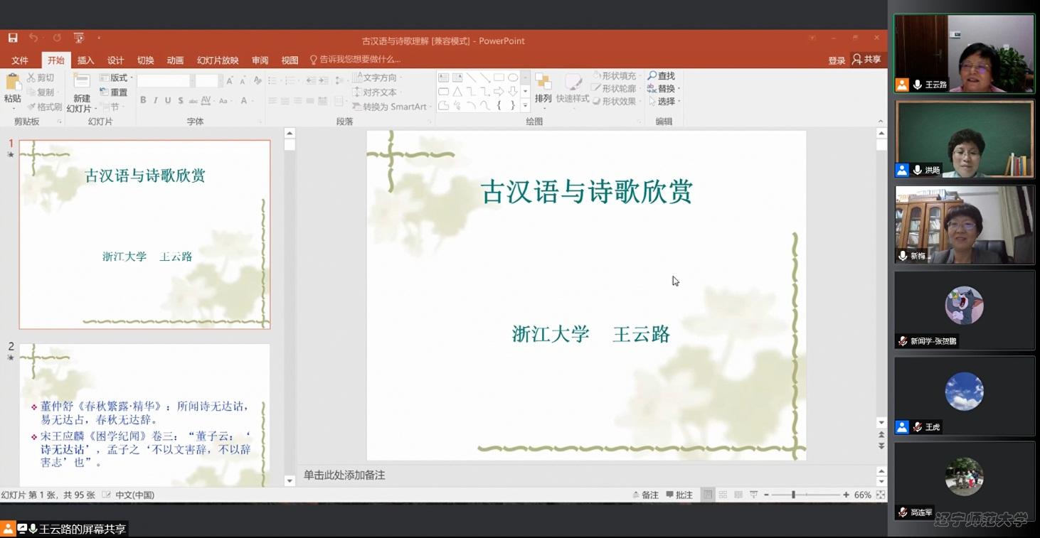
Task: Switch to the Insert (插入) ribbon tab
Action: tap(85, 60)
